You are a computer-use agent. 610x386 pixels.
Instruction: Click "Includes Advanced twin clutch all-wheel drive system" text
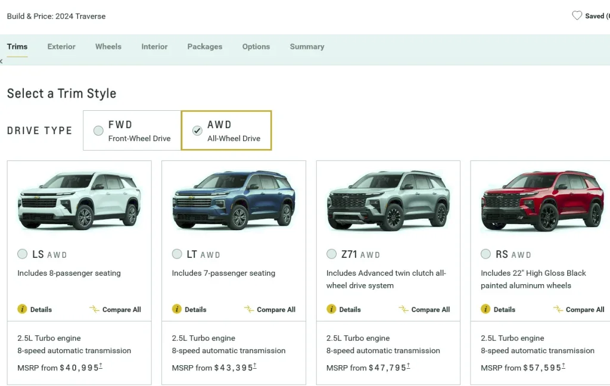pos(386,279)
